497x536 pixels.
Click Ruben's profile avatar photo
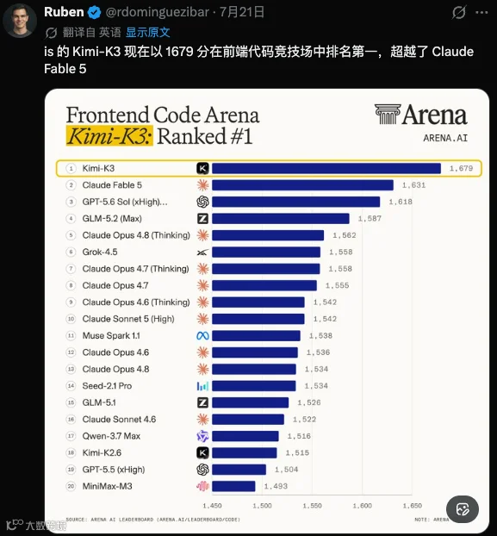(20, 21)
